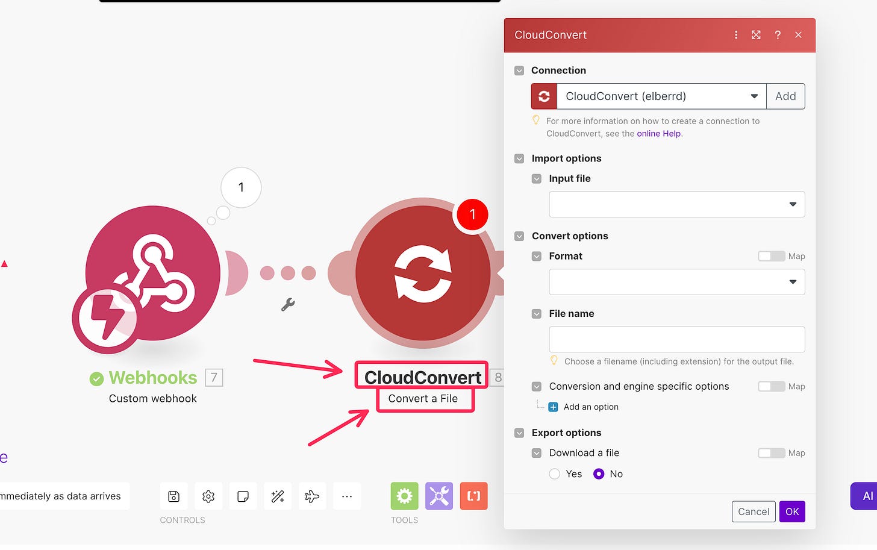Expand the CloudConvert panel to fullscreen
Viewport: 877px width, 550px height.
click(x=756, y=35)
